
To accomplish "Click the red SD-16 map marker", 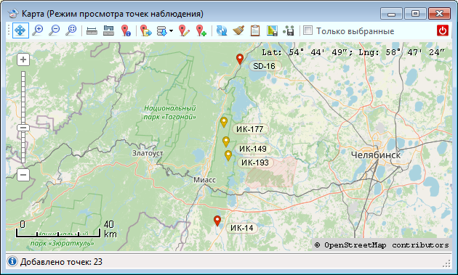I will (240, 59).
